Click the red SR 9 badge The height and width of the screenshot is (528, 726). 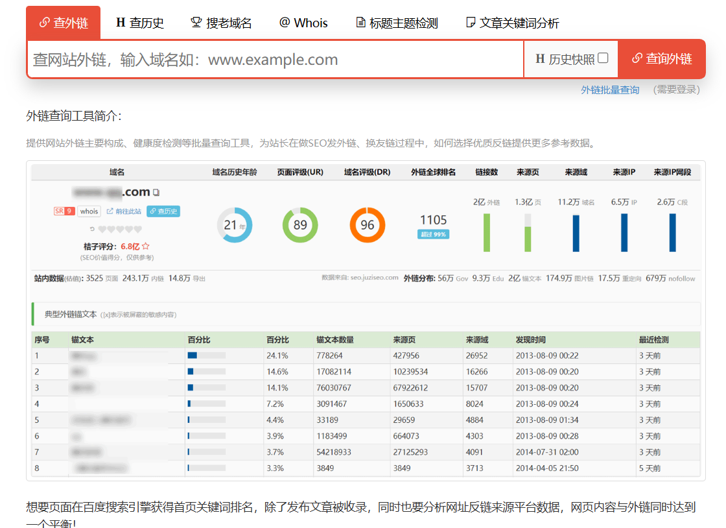pyautogui.click(x=64, y=211)
